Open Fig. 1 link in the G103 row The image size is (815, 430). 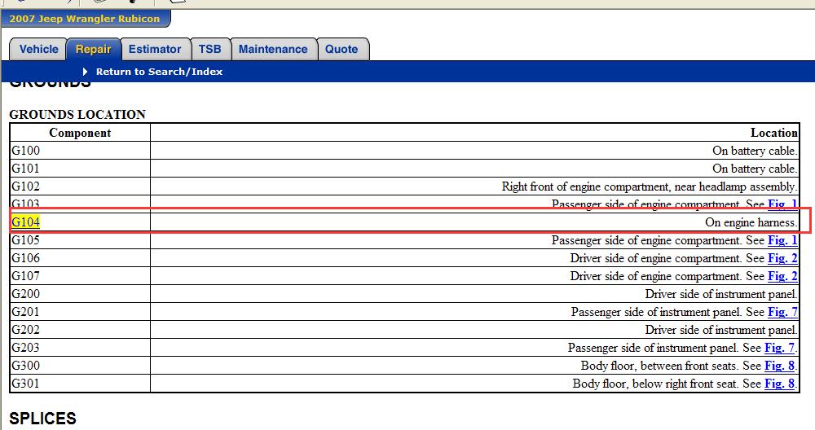782,204
